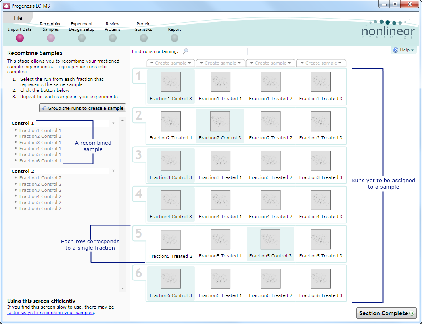Open third Create sample dropdown
The width and height of the screenshot is (422, 324).
click(x=270, y=63)
